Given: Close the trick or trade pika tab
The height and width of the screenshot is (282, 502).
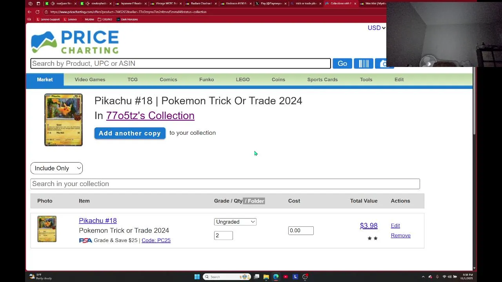Looking at the screenshot, I should (x=320, y=4).
